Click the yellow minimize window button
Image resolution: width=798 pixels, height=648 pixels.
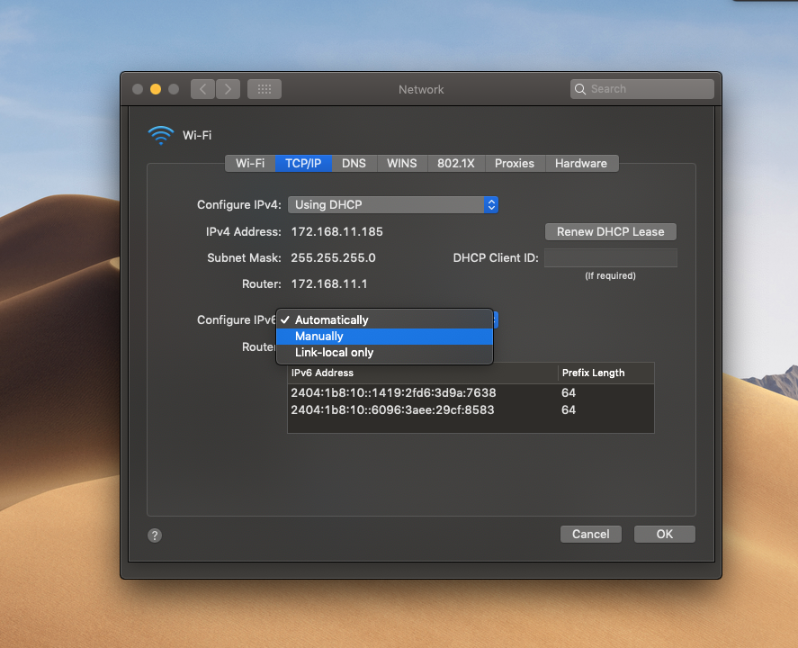[156, 89]
